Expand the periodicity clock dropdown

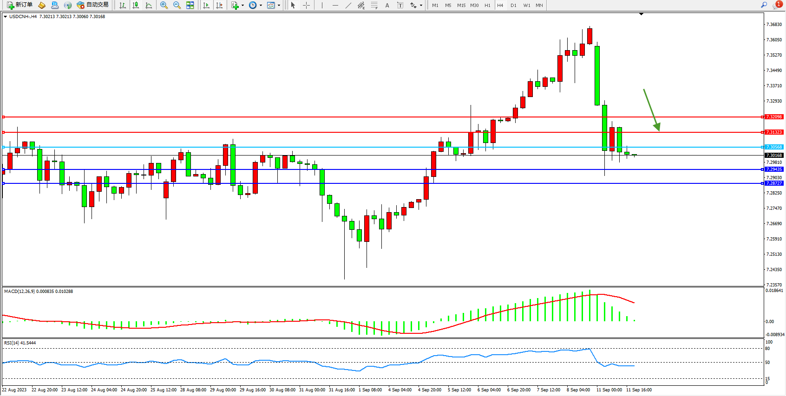pyautogui.click(x=261, y=6)
